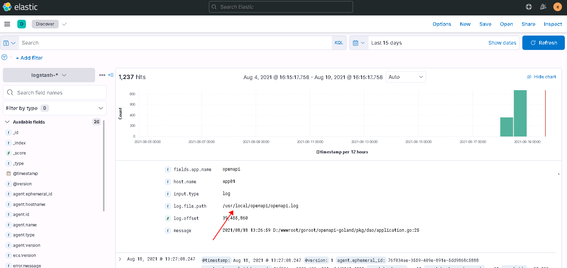Image resolution: width=567 pixels, height=268 pixels.
Task: Click Show dates link
Action: pyautogui.click(x=502, y=43)
